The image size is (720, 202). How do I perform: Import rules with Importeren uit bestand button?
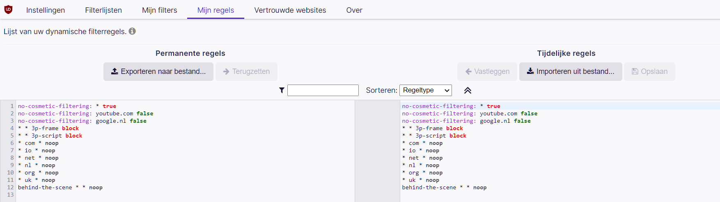(x=571, y=71)
